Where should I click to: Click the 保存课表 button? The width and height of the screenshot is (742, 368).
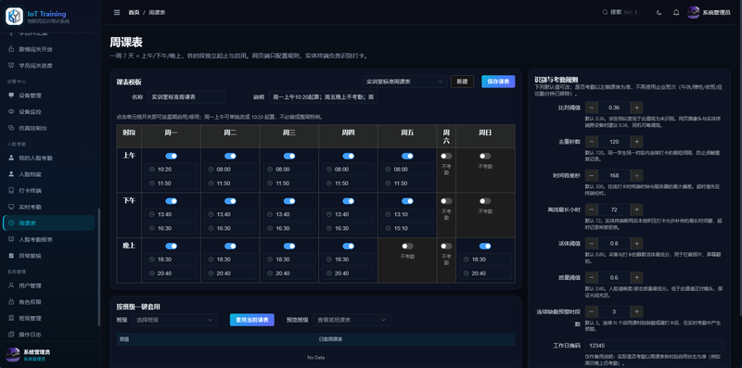tap(498, 82)
